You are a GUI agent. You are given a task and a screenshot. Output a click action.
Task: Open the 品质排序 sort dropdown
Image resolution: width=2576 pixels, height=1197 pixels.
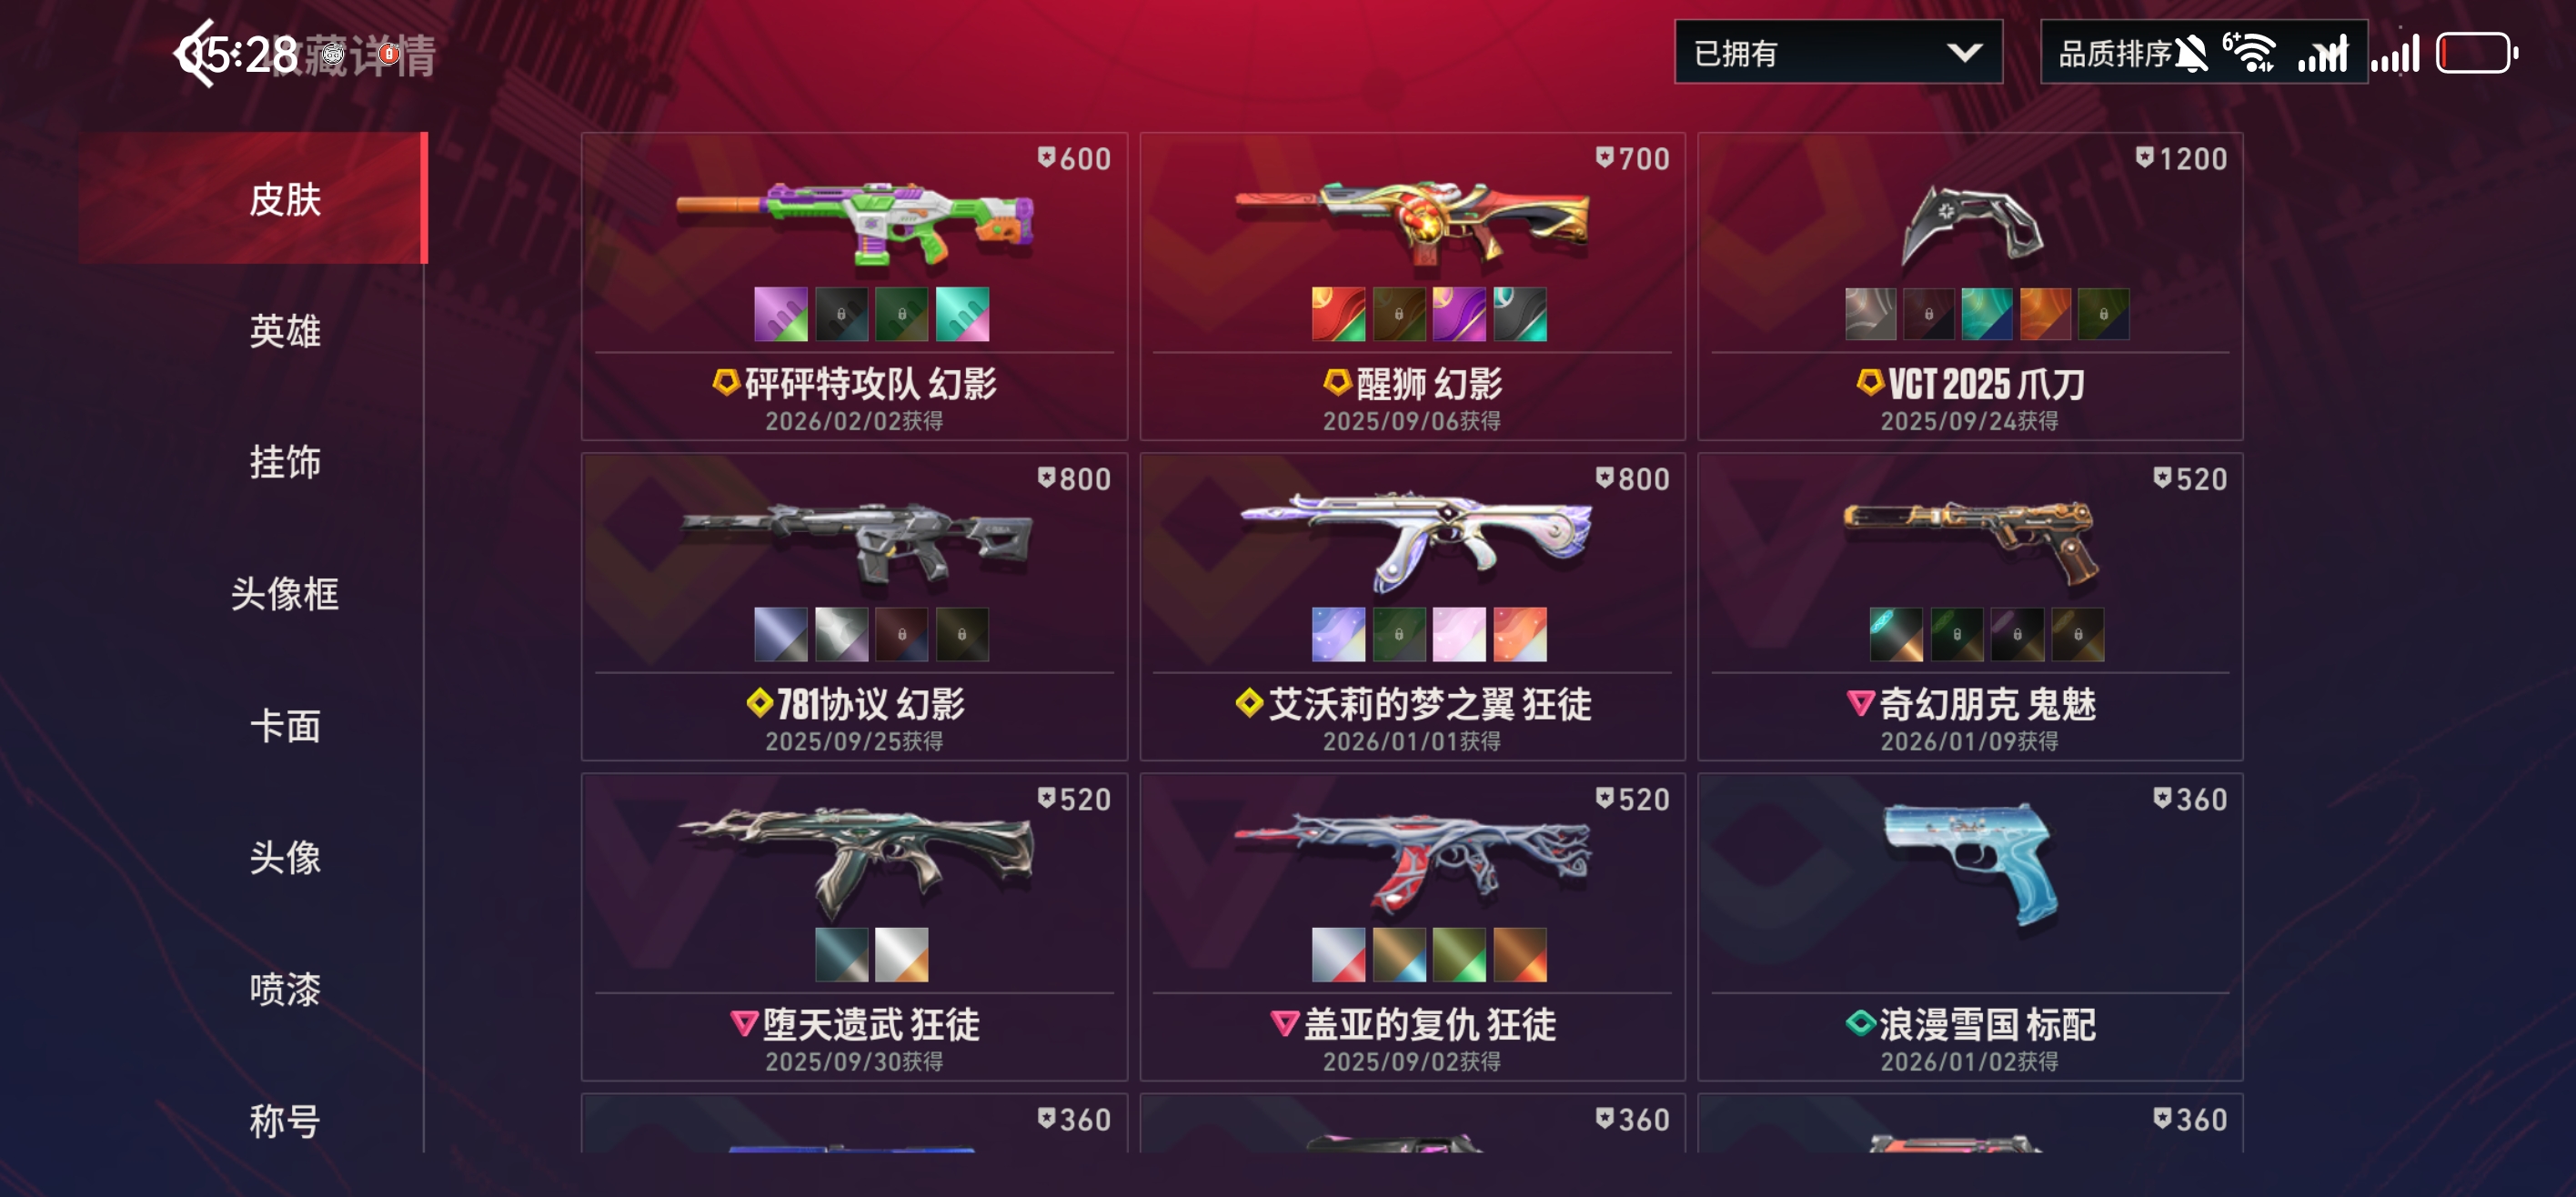[2203, 52]
